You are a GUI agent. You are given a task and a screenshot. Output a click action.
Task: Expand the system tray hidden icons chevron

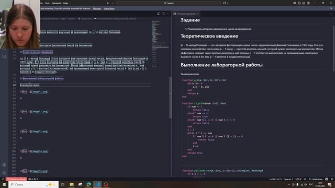[x=289, y=184]
